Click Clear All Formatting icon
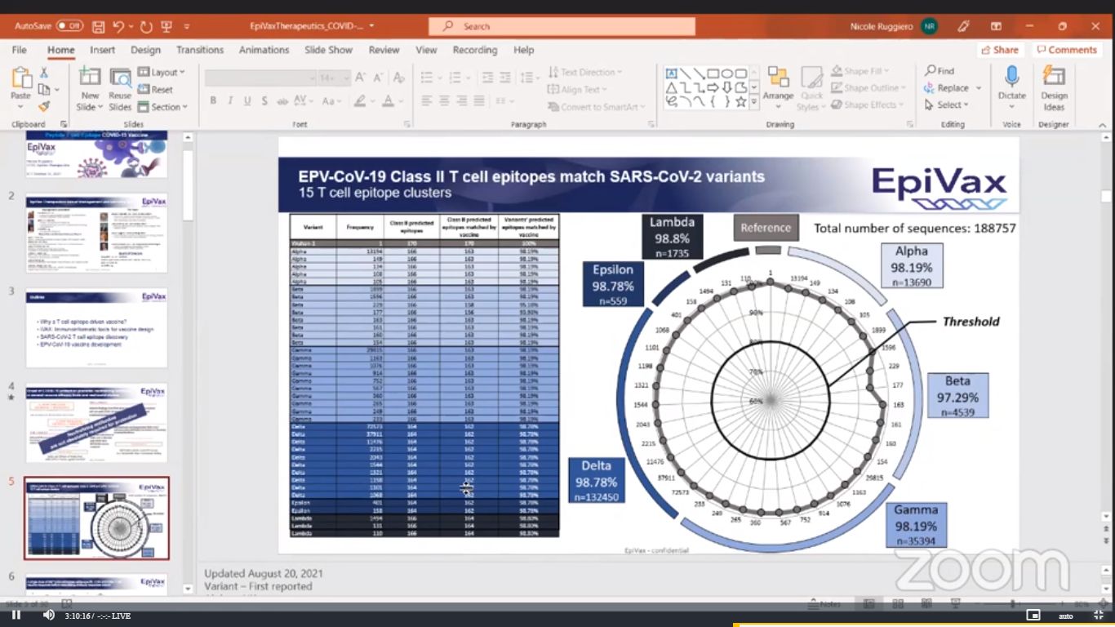1115x627 pixels. [x=399, y=78]
